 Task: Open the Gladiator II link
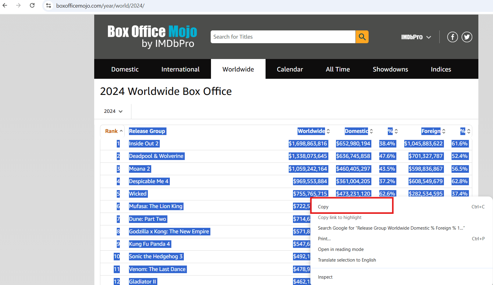coord(143,282)
